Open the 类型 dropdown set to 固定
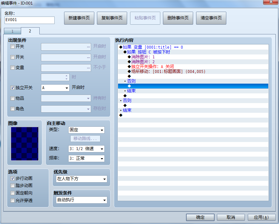Screen dimensions: 279x224 tap(86, 130)
